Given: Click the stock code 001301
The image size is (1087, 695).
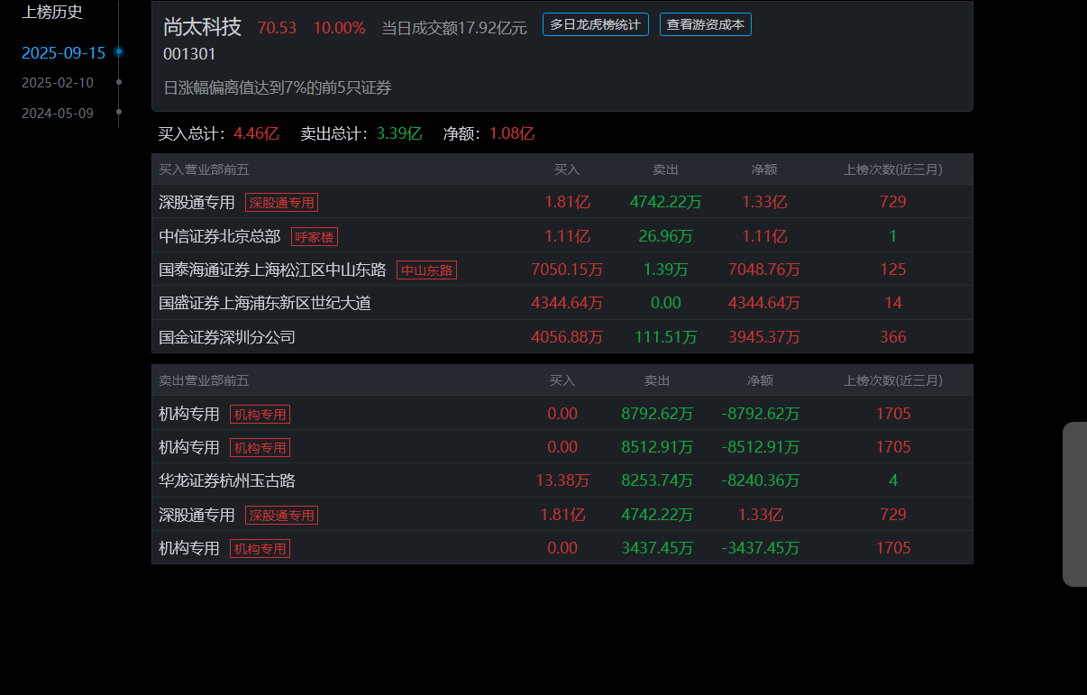Looking at the screenshot, I should pyautogui.click(x=189, y=54).
